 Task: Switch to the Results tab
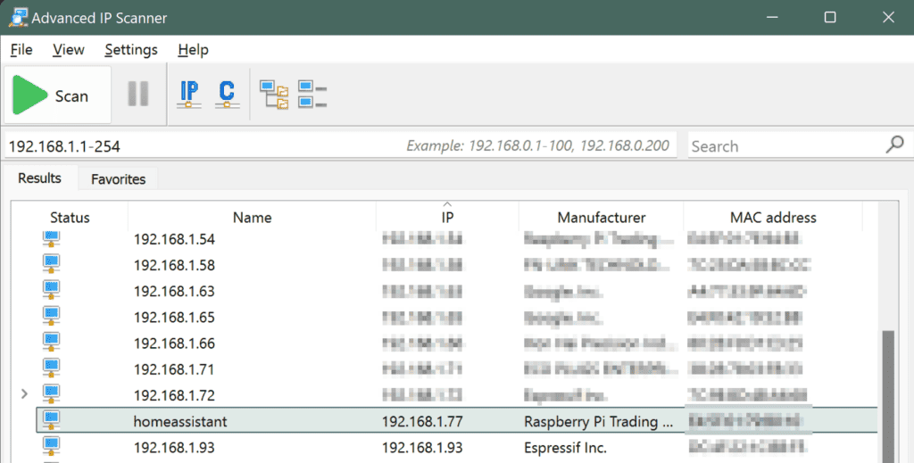point(39,178)
